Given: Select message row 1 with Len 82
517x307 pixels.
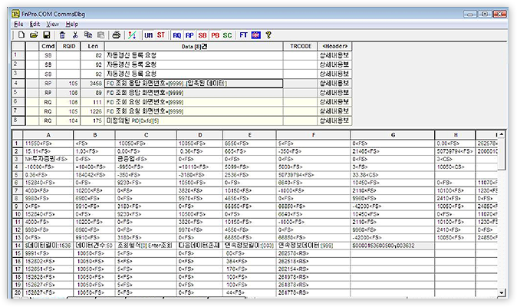Looking at the screenshot, I should point(182,55).
